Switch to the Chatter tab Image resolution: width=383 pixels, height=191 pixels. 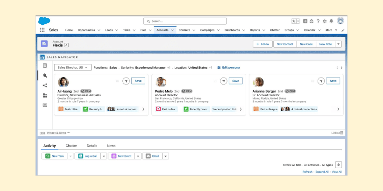click(71, 146)
